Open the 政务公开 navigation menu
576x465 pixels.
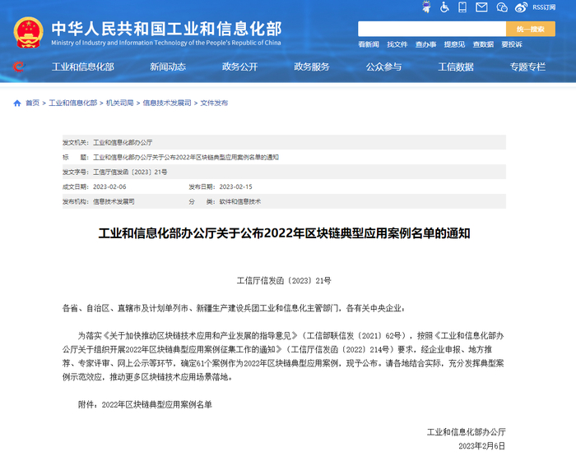coord(240,67)
